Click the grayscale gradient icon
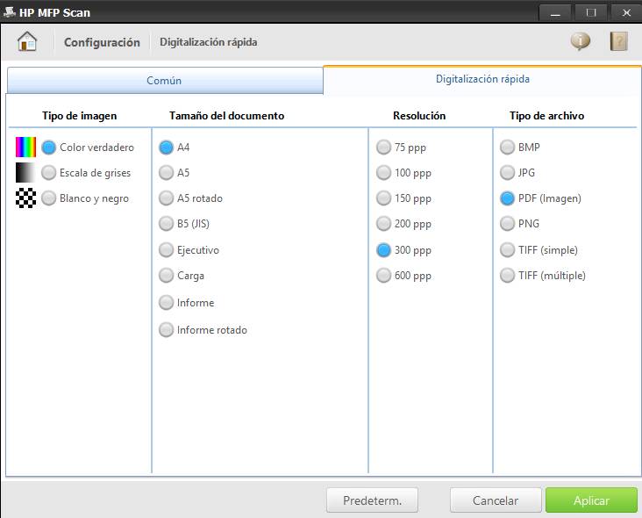This screenshot has height=518, width=642. 25,173
